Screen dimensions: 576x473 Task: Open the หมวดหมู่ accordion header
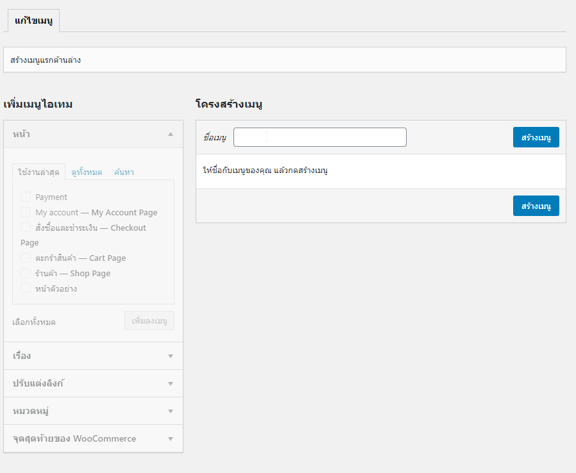tap(93, 411)
